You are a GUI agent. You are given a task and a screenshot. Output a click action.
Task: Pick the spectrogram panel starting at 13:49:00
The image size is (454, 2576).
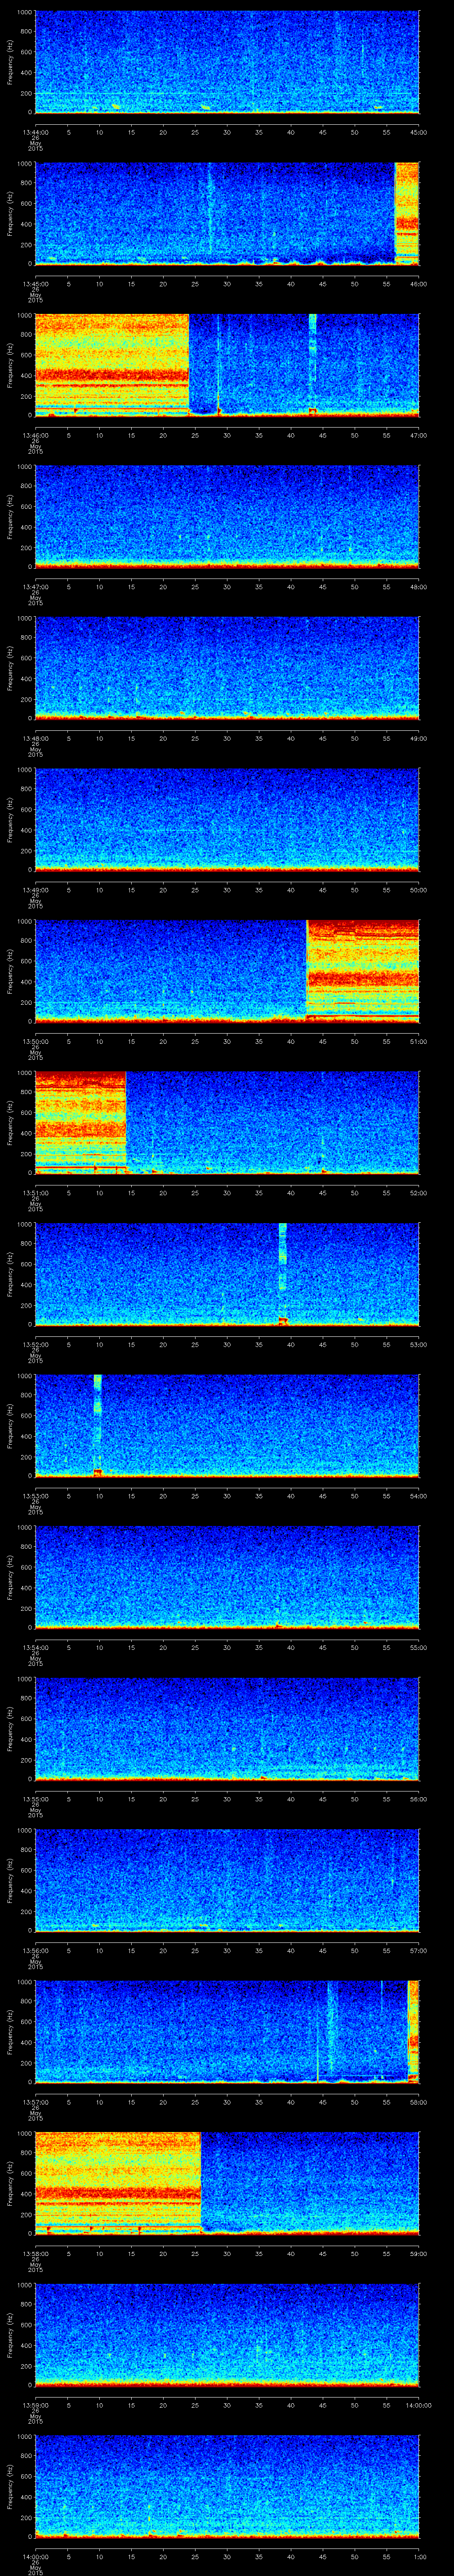coord(227,819)
